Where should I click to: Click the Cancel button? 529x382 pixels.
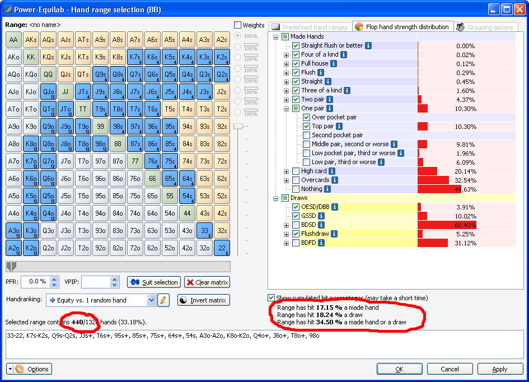450,369
